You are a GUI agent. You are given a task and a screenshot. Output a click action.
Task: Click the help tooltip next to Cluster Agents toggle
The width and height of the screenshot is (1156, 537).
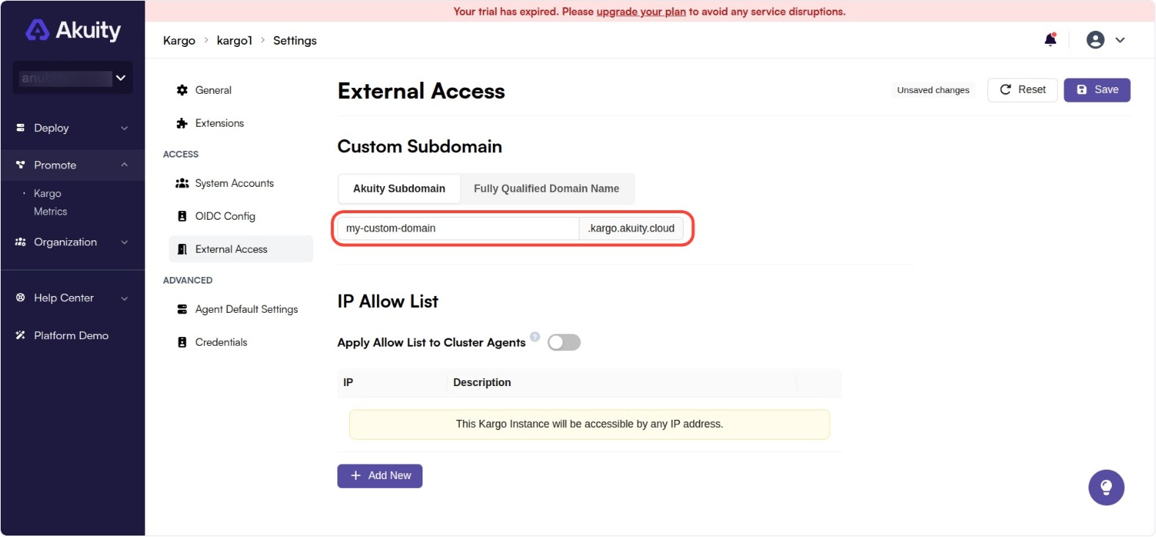coord(536,336)
